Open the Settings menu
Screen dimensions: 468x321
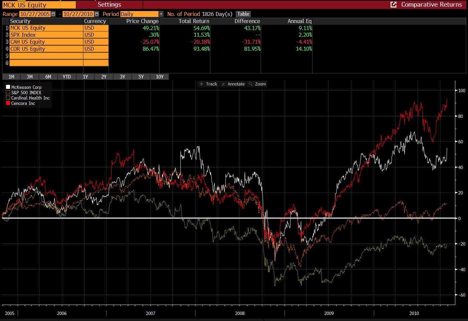109,5
